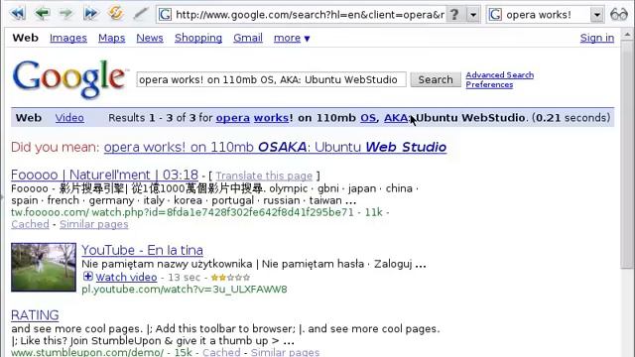Image resolution: width=635 pixels, height=357 pixels.
Task: Click the Search button
Action: [x=436, y=79]
